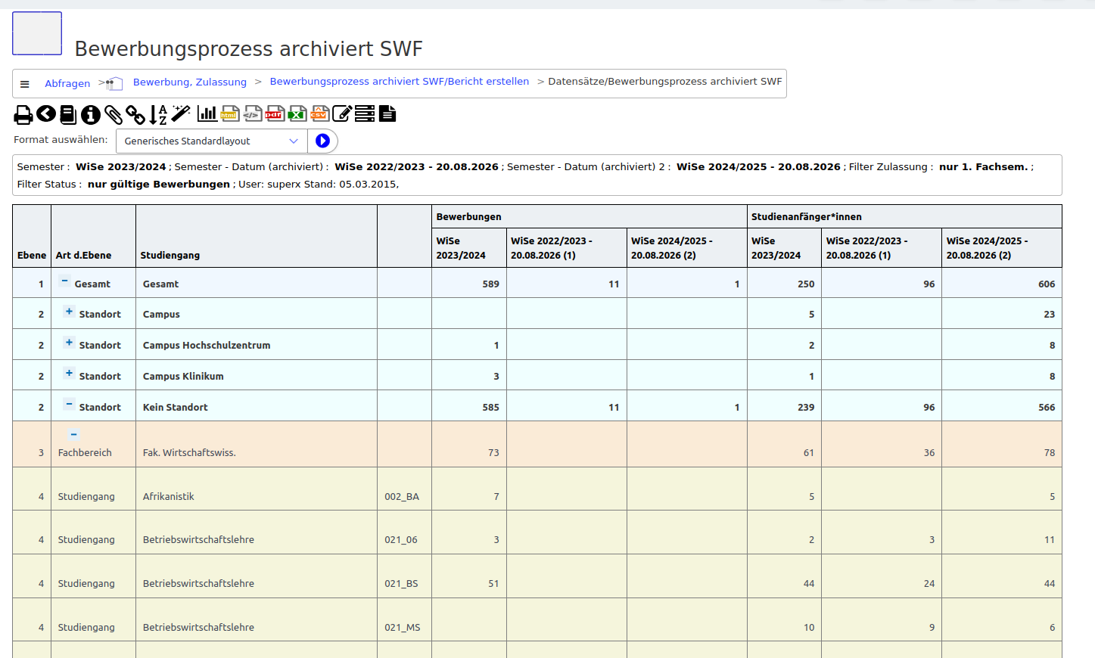Screen dimensions: 1095x658
Task: Open the hamburger menu in breadcrumb bar
Action: (25, 84)
